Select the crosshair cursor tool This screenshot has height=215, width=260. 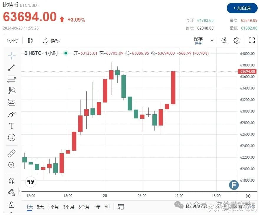click(11, 55)
